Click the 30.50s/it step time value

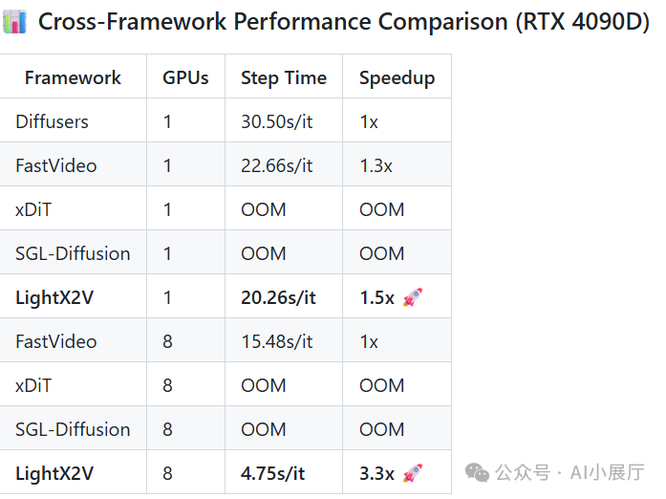pyautogui.click(x=277, y=121)
